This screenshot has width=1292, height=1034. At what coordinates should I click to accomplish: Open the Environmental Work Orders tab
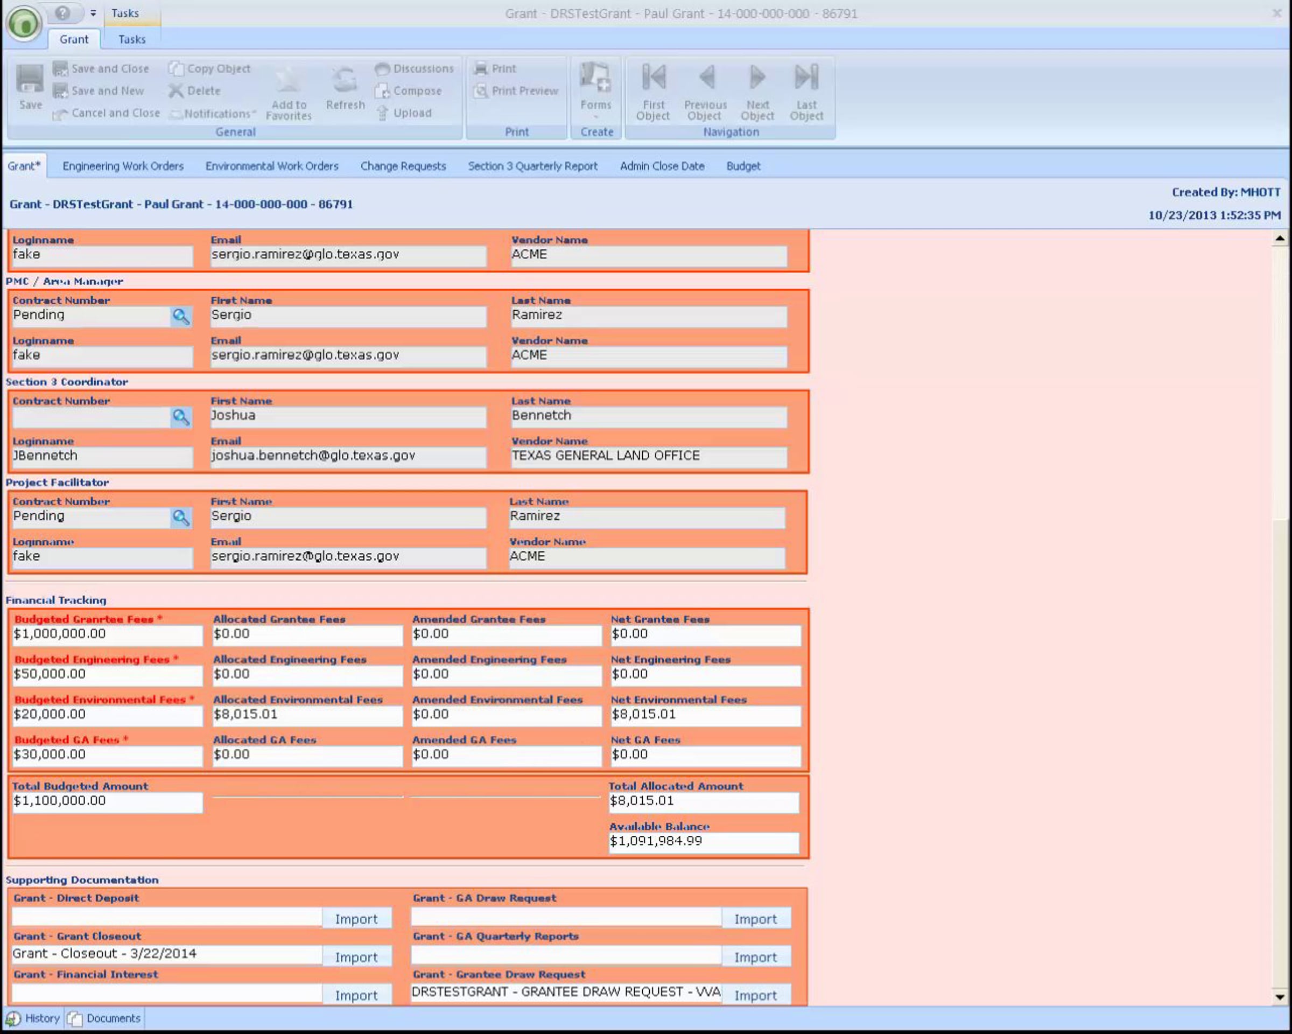click(x=271, y=166)
